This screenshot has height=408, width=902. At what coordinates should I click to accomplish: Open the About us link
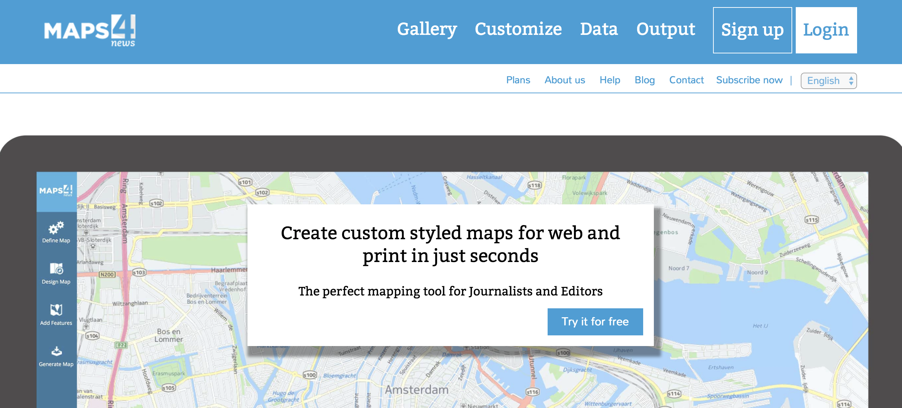pyautogui.click(x=565, y=80)
